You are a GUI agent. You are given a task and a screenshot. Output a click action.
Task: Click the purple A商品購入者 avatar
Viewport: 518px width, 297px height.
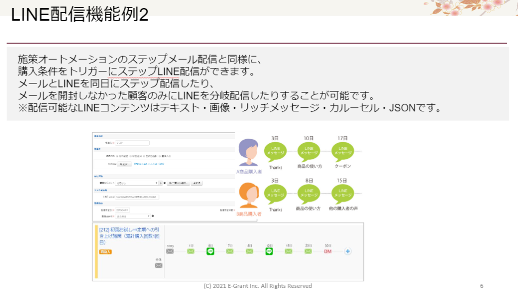[248, 152]
